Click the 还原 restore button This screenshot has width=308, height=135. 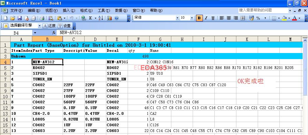coord(49,26)
